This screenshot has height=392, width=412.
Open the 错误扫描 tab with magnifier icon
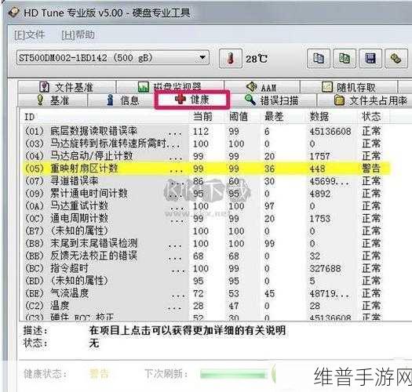pyautogui.click(x=272, y=100)
